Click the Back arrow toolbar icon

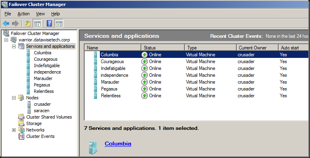pos(6,24)
